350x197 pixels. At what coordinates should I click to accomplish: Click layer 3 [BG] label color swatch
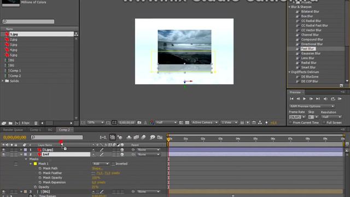[x=26, y=192]
